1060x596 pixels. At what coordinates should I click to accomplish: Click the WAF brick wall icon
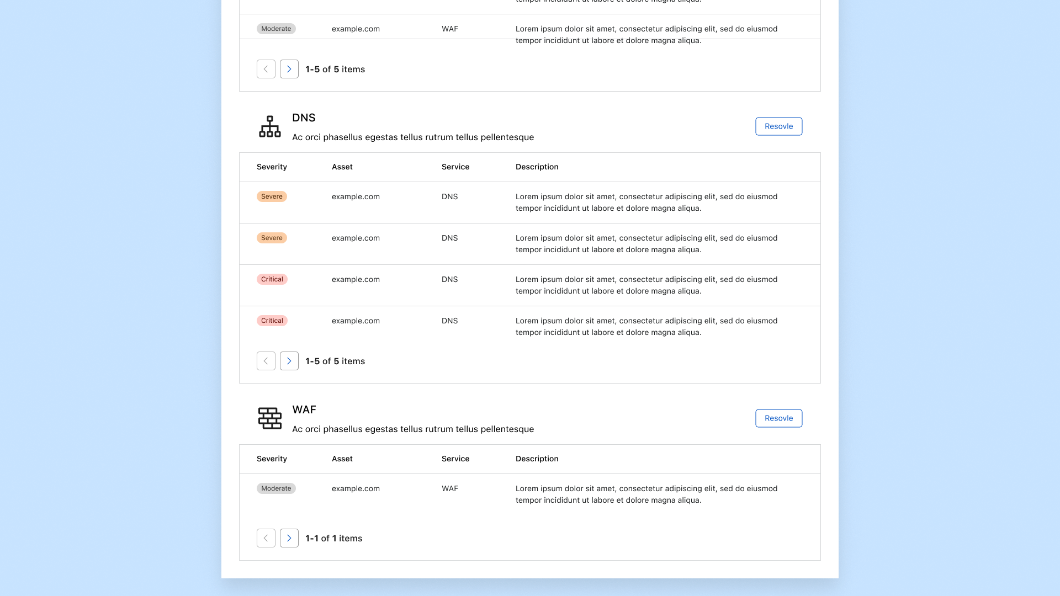(x=270, y=418)
